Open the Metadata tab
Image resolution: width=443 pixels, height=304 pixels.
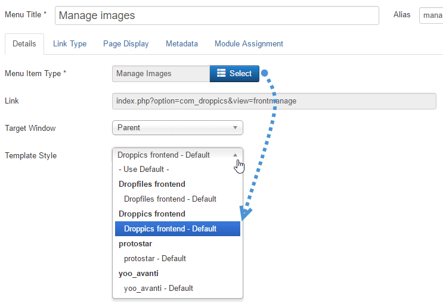182,44
